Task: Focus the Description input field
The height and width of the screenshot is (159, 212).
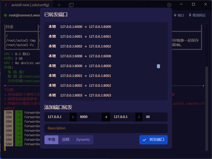Action: 106,128
